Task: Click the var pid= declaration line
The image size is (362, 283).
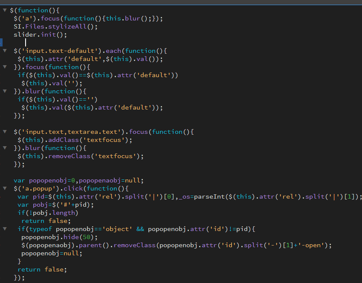Action: tap(190, 196)
